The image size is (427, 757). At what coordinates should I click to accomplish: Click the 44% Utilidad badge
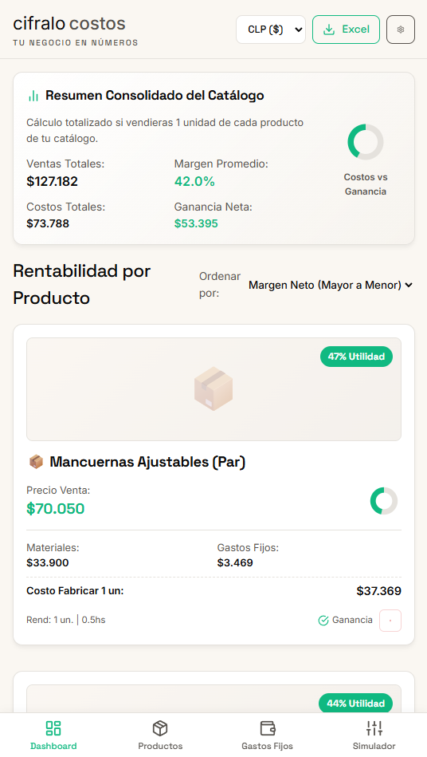tap(355, 704)
